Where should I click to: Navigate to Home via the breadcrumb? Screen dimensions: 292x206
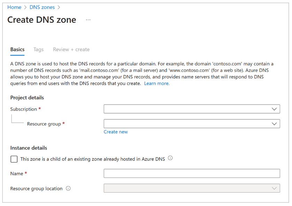(x=14, y=7)
